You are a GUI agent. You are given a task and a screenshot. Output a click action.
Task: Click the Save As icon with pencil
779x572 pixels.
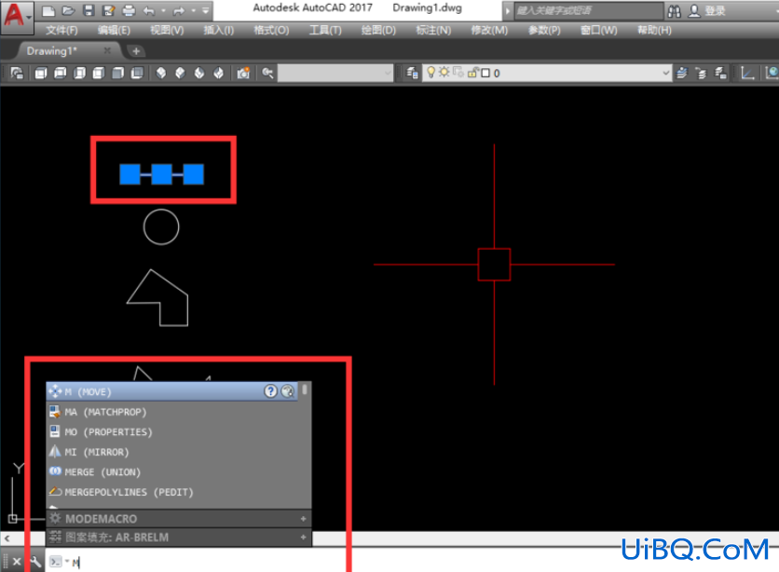(x=108, y=10)
